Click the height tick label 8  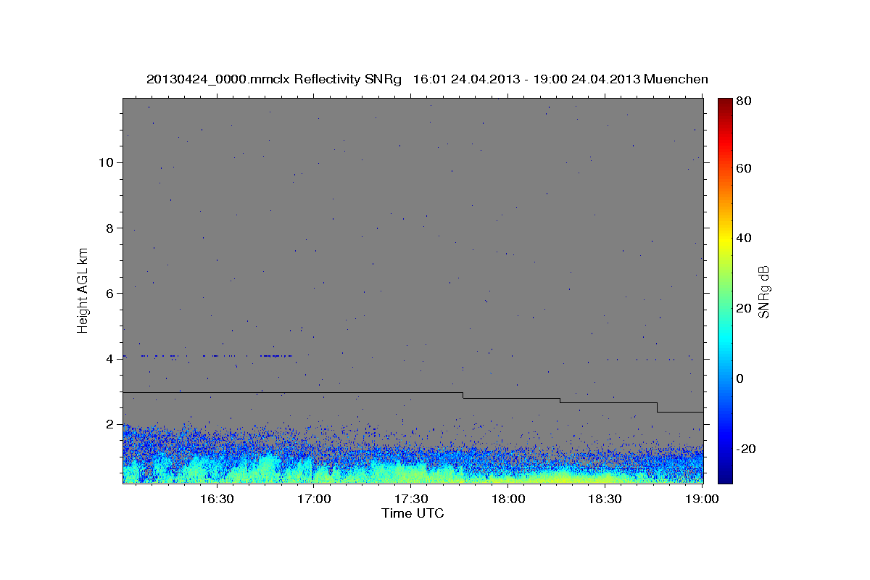point(109,228)
